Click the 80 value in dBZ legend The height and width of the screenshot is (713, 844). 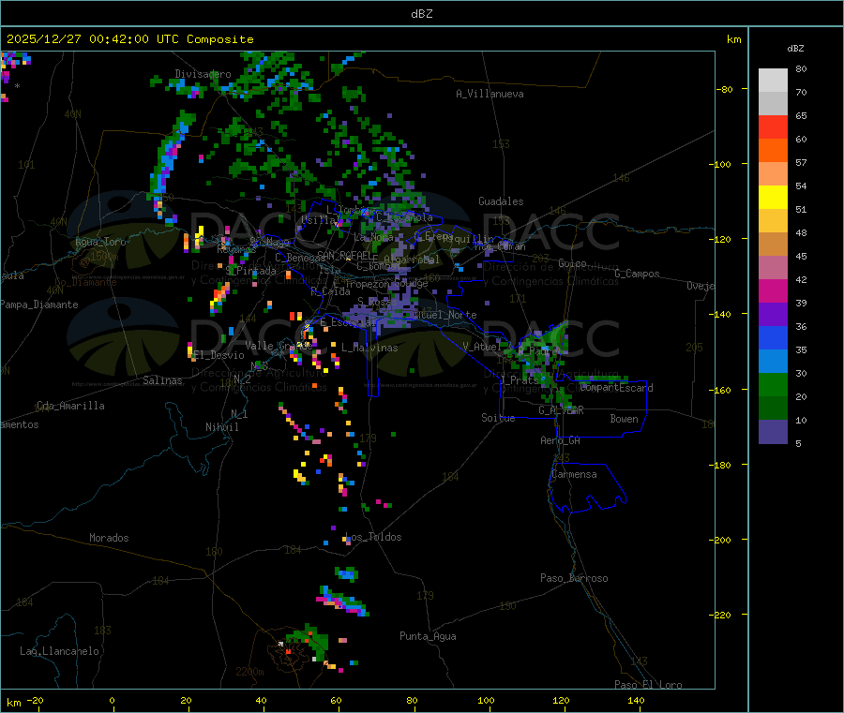pos(801,68)
